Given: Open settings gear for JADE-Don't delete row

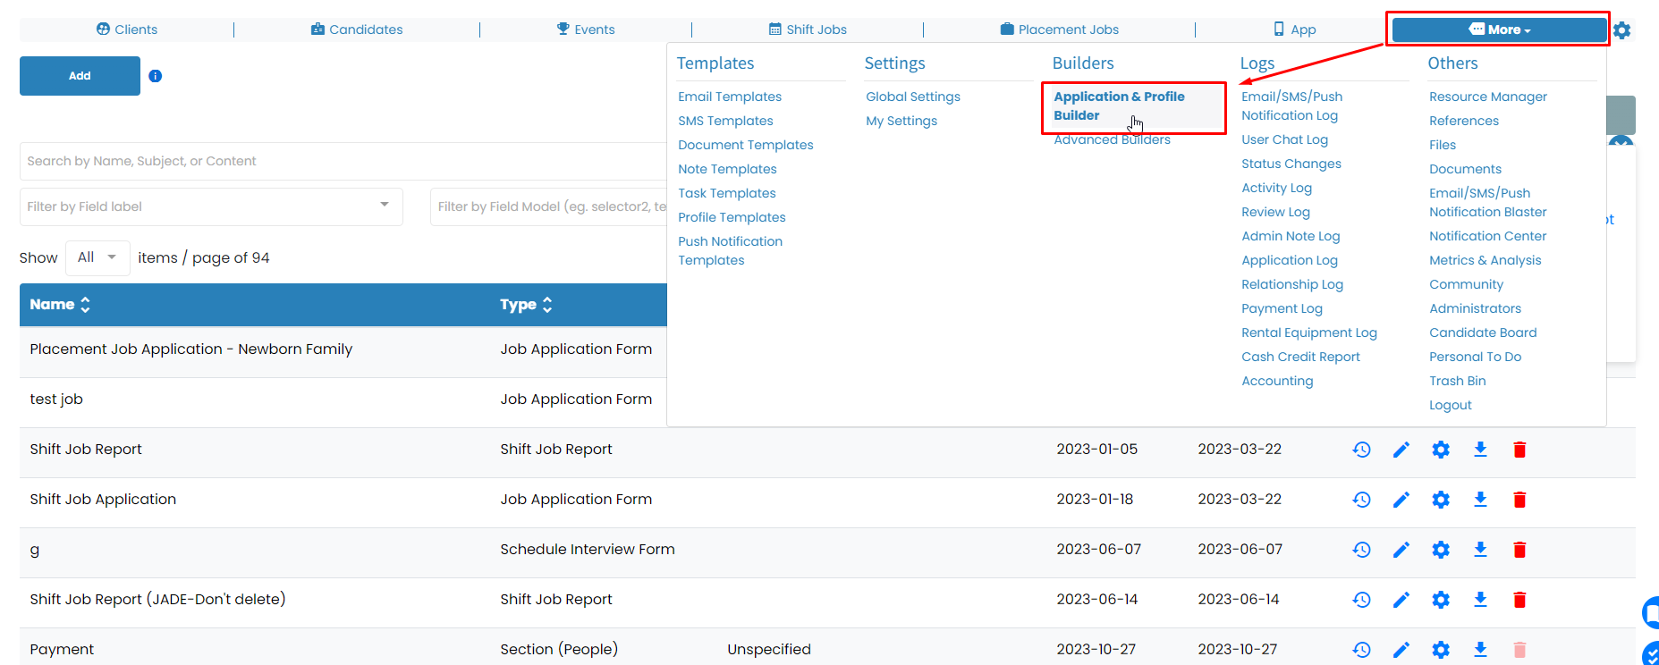Looking at the screenshot, I should [x=1441, y=600].
